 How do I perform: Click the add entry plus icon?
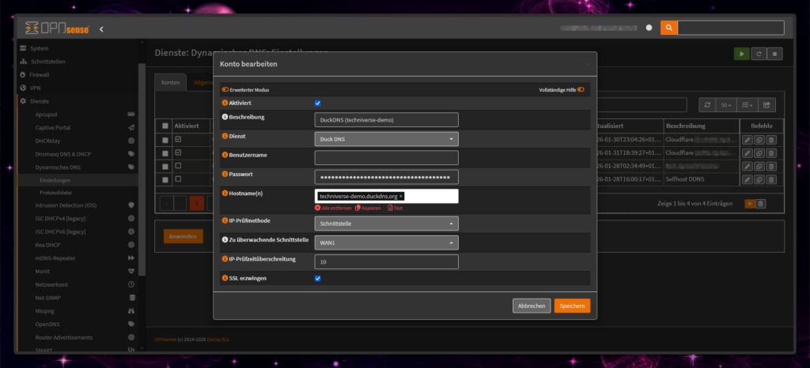pyautogui.click(x=749, y=203)
